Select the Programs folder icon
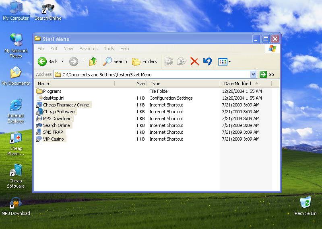322x229 pixels. pos(39,91)
